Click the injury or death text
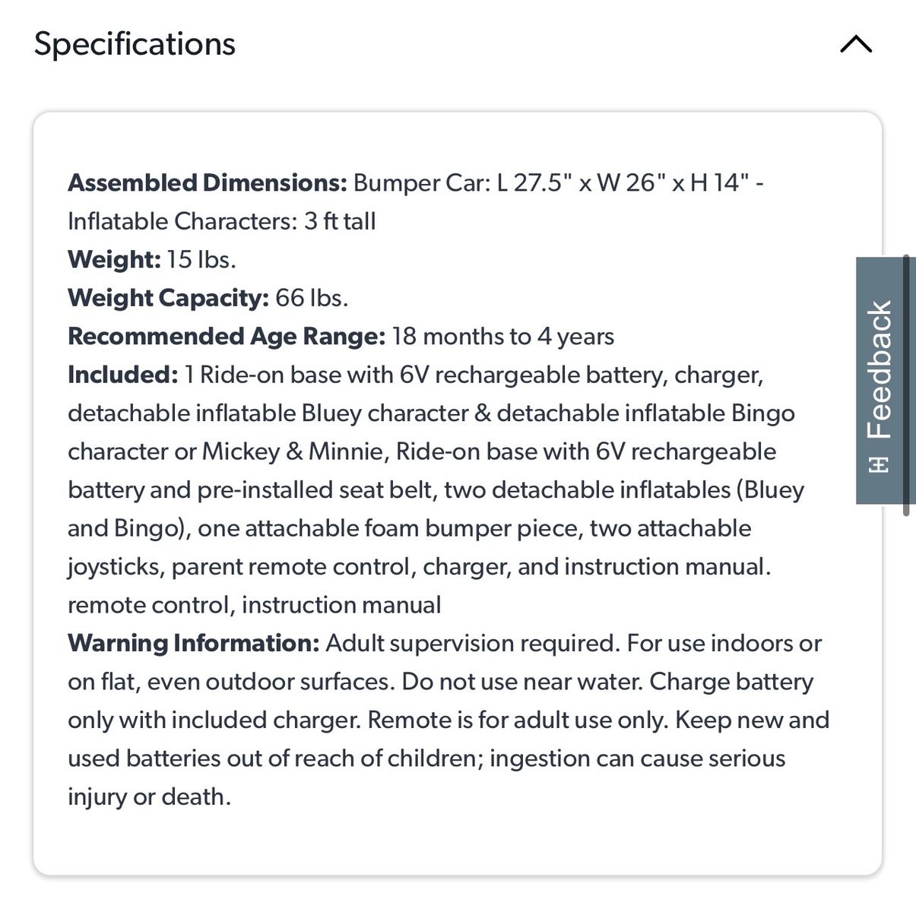The width and height of the screenshot is (916, 912). 149,797
